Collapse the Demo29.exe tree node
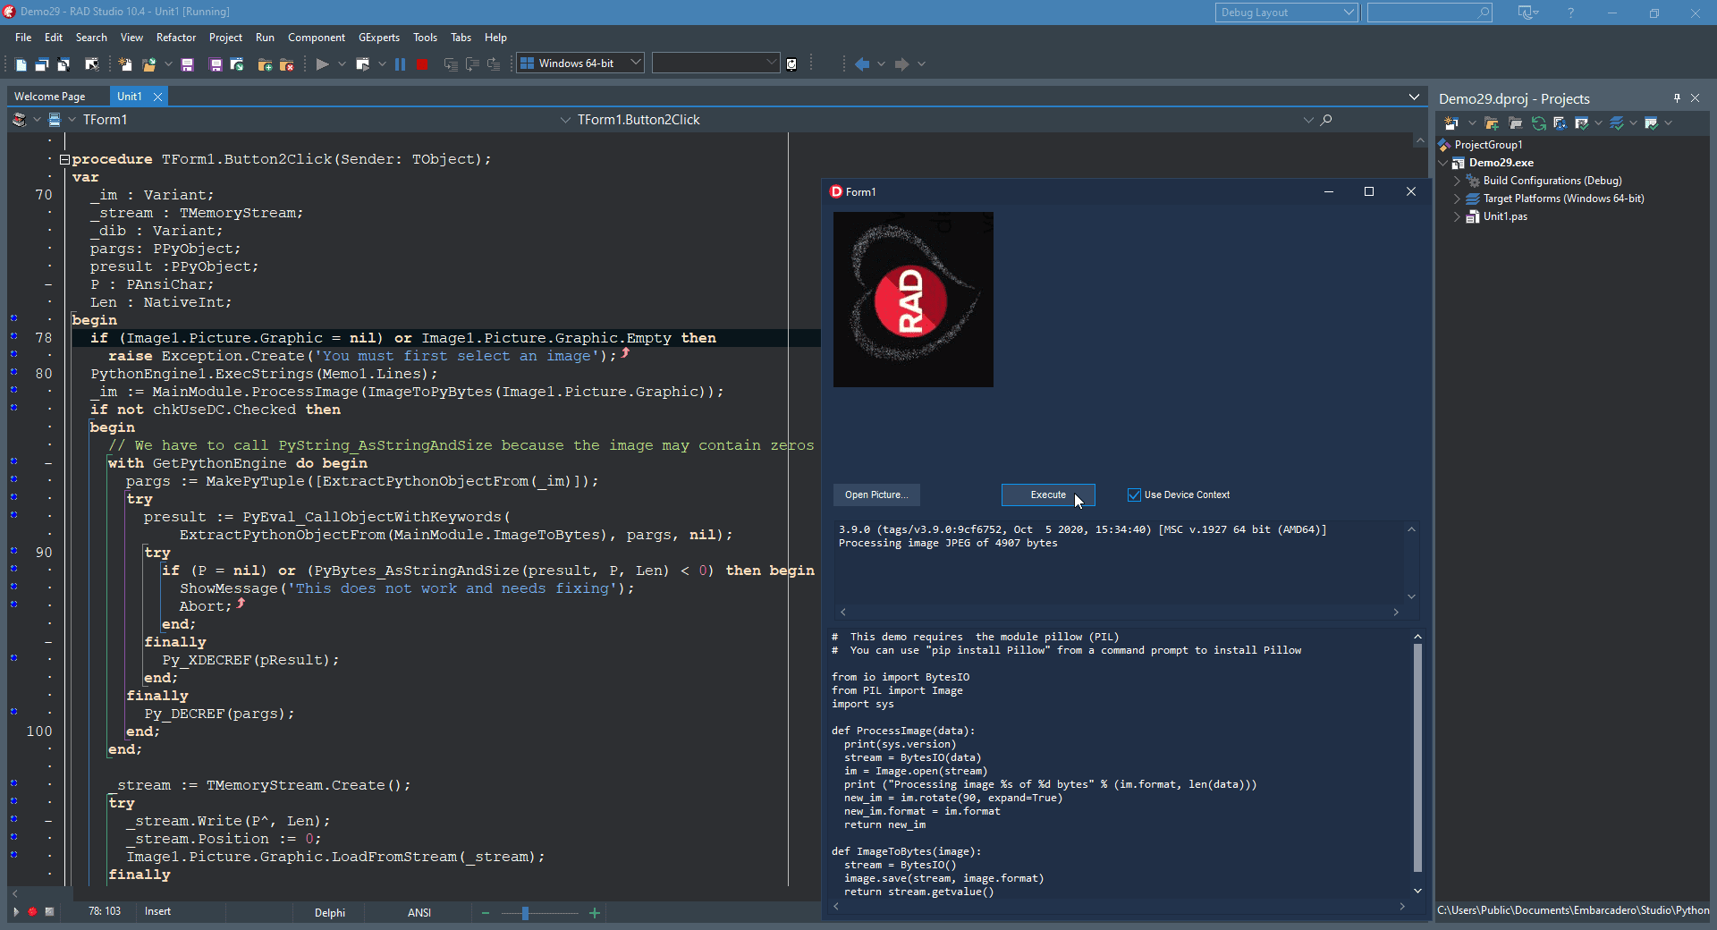Image resolution: width=1717 pixels, height=930 pixels. click(1443, 163)
